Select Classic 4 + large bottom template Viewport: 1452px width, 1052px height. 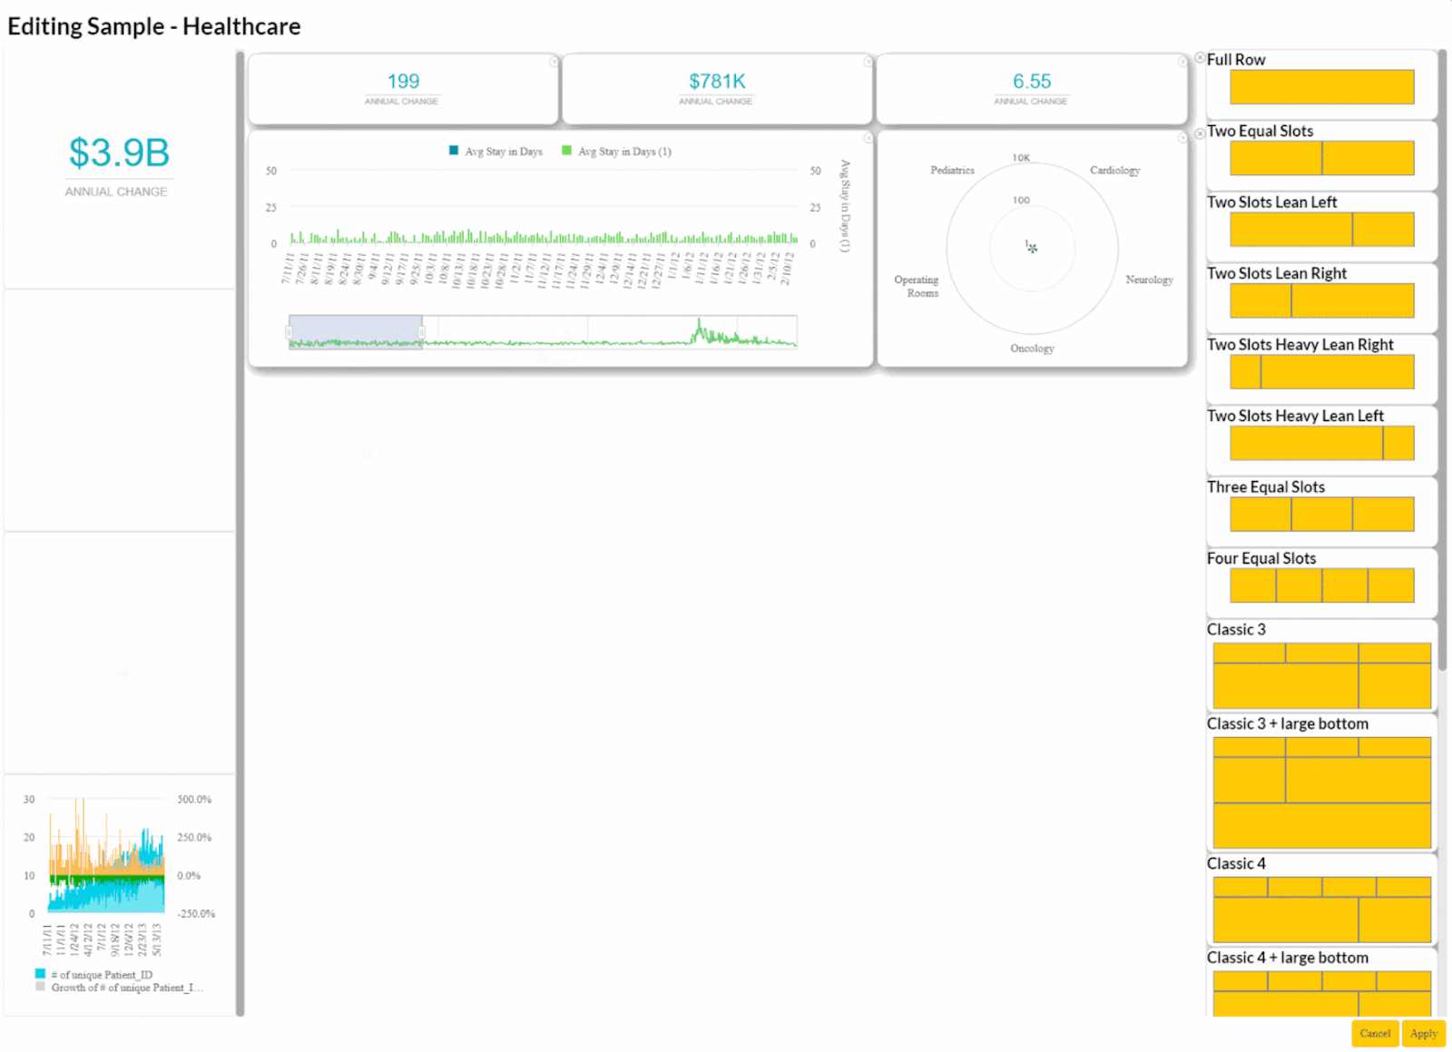tap(1321, 993)
